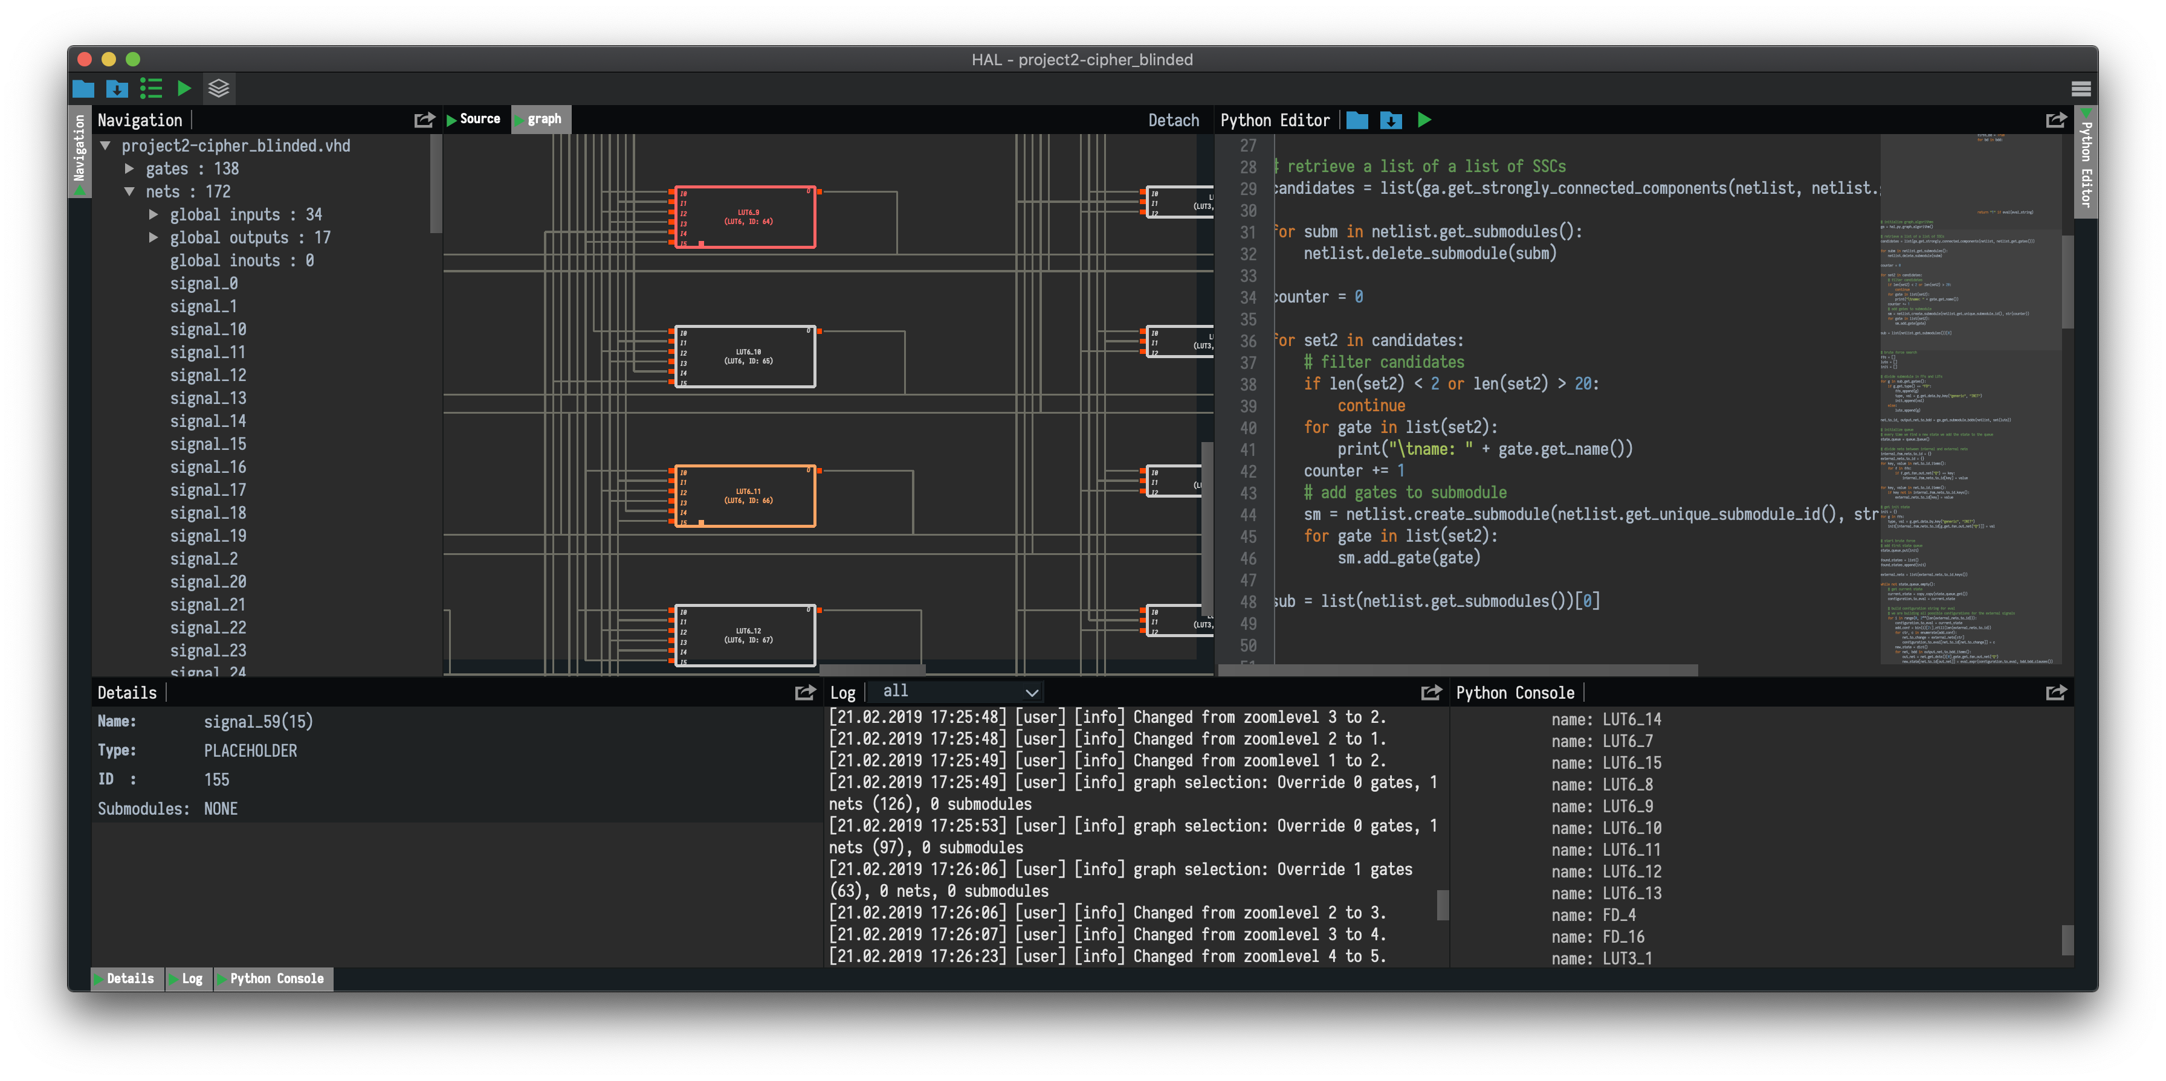Select the LUT6_9 gate in graph
This screenshot has width=2166, height=1081.
tap(745, 217)
